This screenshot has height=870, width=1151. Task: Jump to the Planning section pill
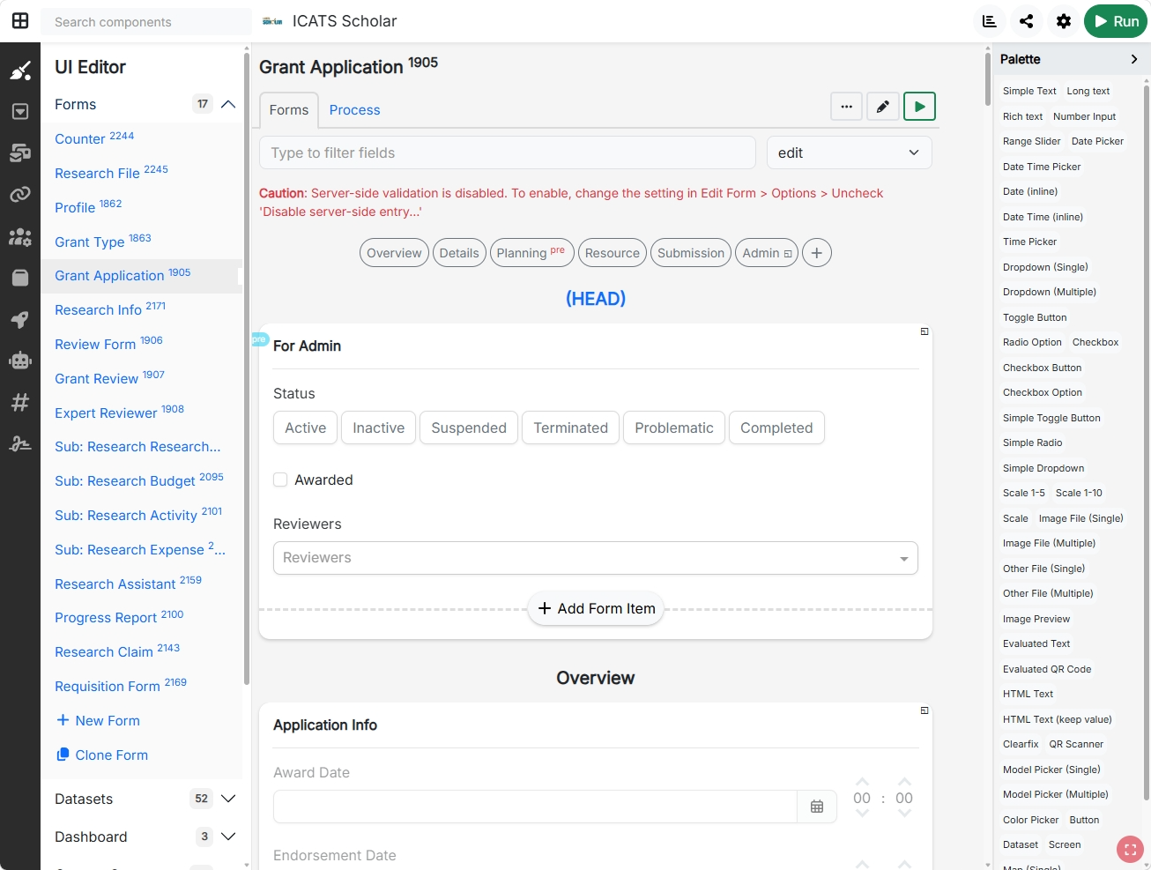click(x=531, y=253)
